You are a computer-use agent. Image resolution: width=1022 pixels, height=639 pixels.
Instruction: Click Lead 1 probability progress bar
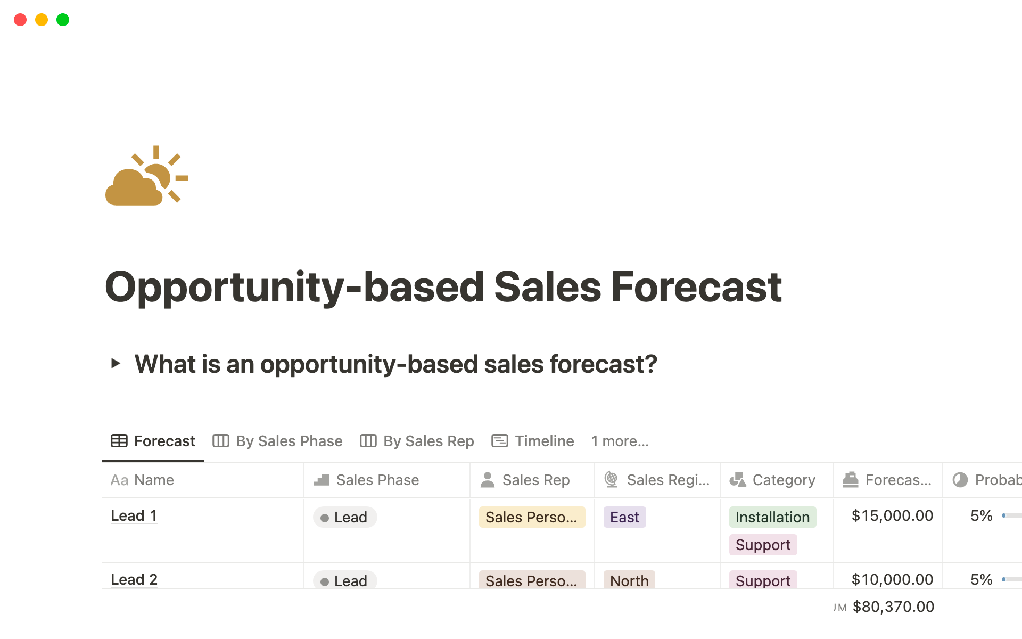(x=1011, y=515)
